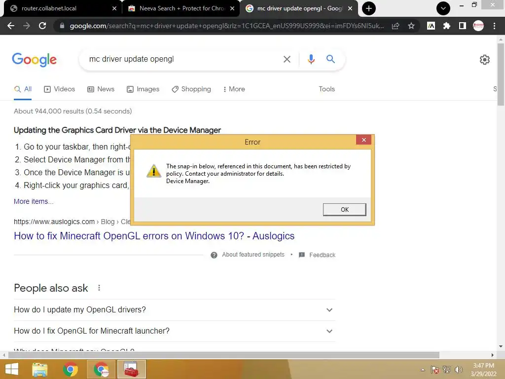This screenshot has height=379, width=505.
Task: Close the router.collabnet.local tab
Action: pyautogui.click(x=114, y=8)
